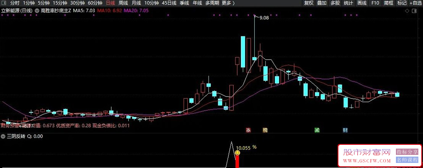Click the 财 marker below the chart

point(345,130)
